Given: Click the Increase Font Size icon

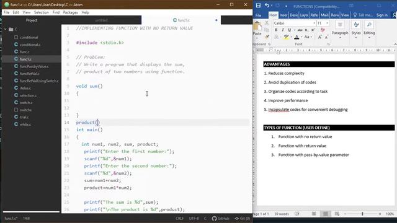Looking at the screenshot, I should pyautogui.click(x=320, y=37).
